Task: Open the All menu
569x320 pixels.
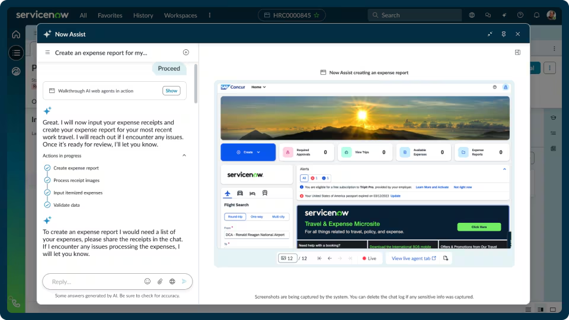Action: coord(83,15)
